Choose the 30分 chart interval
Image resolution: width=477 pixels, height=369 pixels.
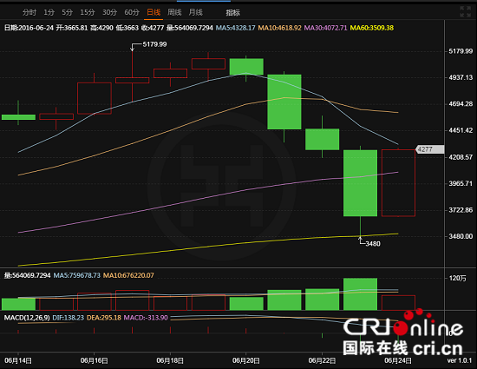pyautogui.click(x=109, y=12)
